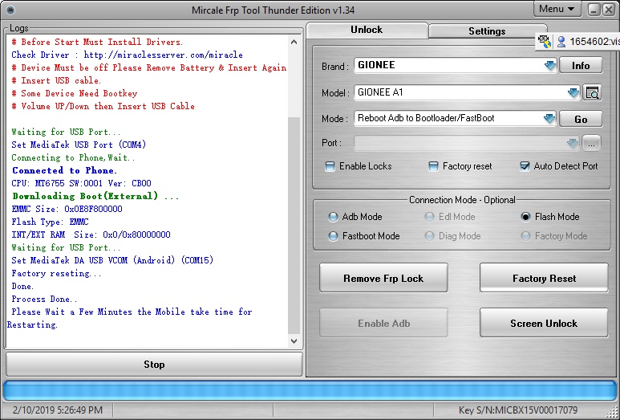
Task: Open the Menu dropdown in the title bar
Action: point(557,9)
